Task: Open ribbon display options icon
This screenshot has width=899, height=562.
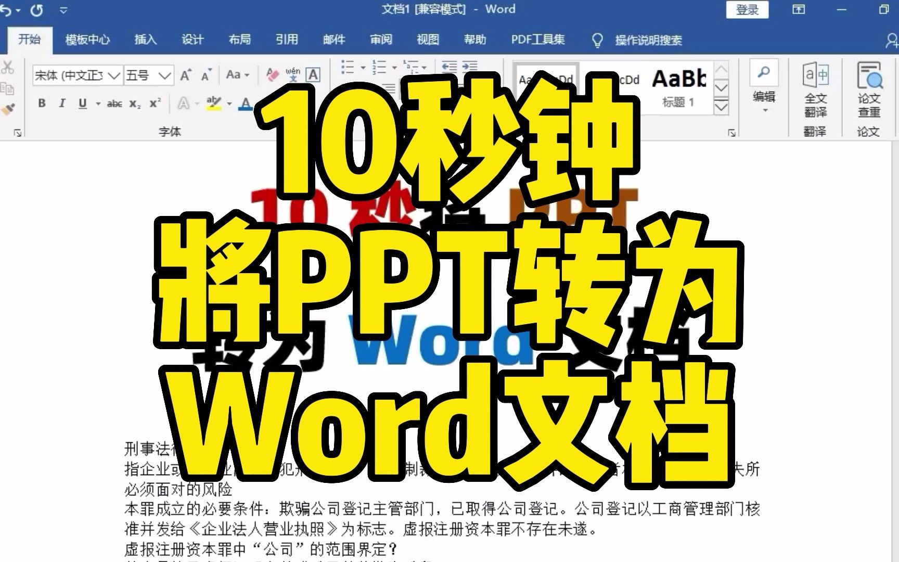Action: click(799, 9)
